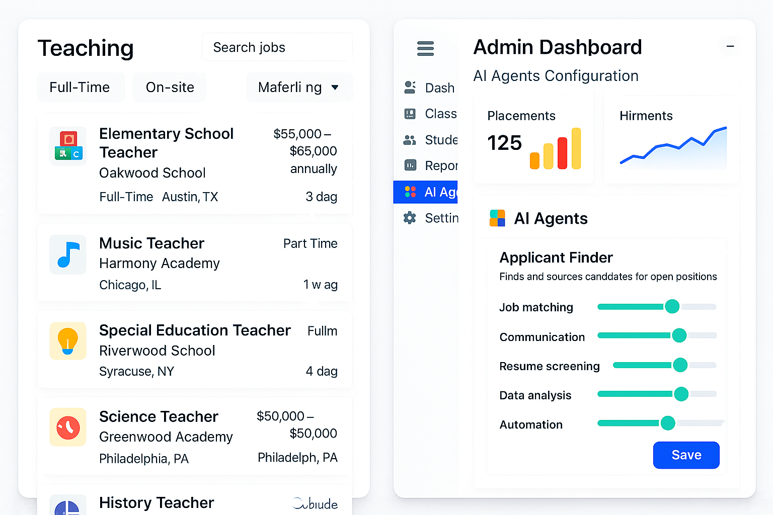Open the hamburger menu icon
This screenshot has height=515, width=773.
tap(425, 48)
